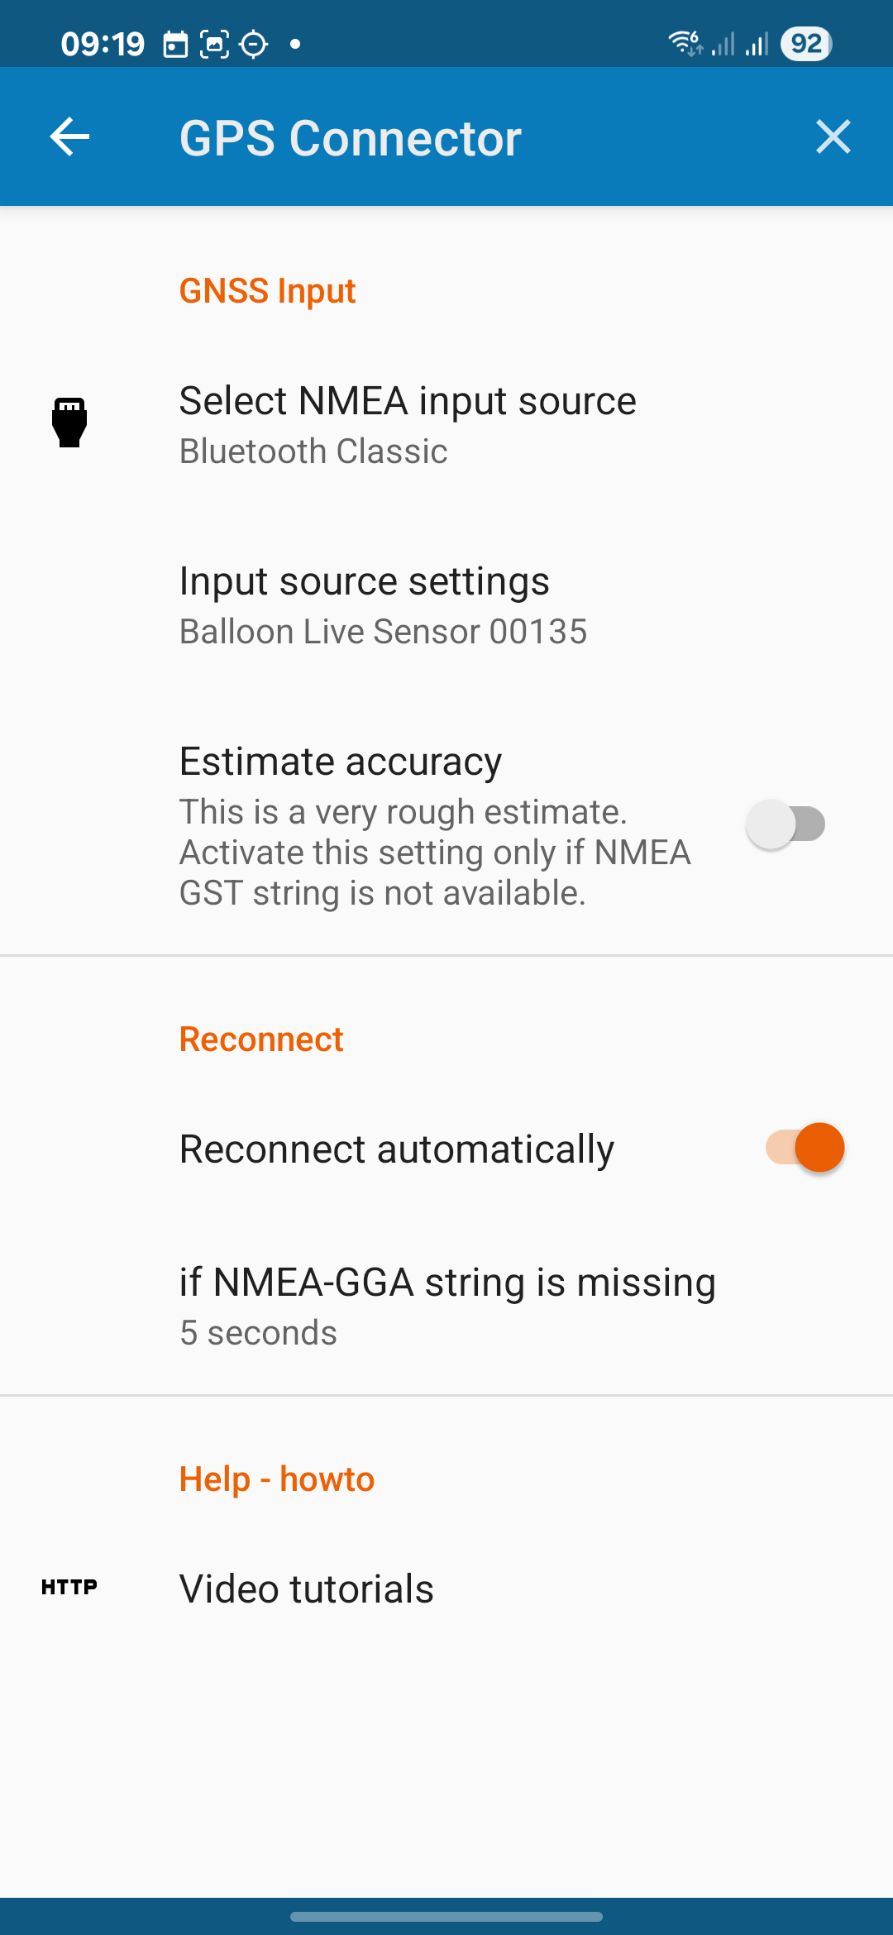893x1935 pixels.
Task: Tap the calendar icon in status bar
Action: point(175,44)
